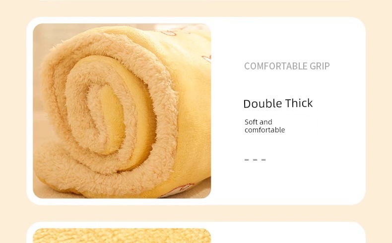Viewport: 392px width, 243px height.
Task: Click the middle gray dash indicator
Action: tap(255, 160)
